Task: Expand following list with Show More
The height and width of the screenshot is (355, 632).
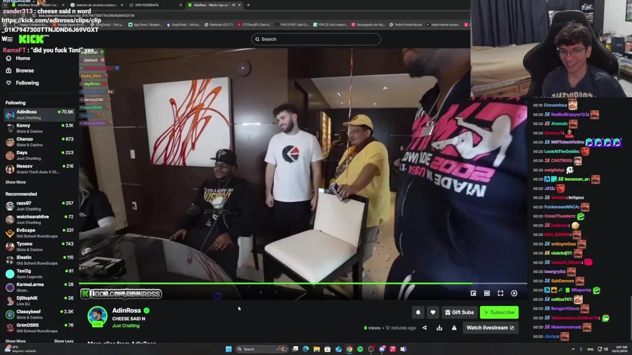Action: 15,182
